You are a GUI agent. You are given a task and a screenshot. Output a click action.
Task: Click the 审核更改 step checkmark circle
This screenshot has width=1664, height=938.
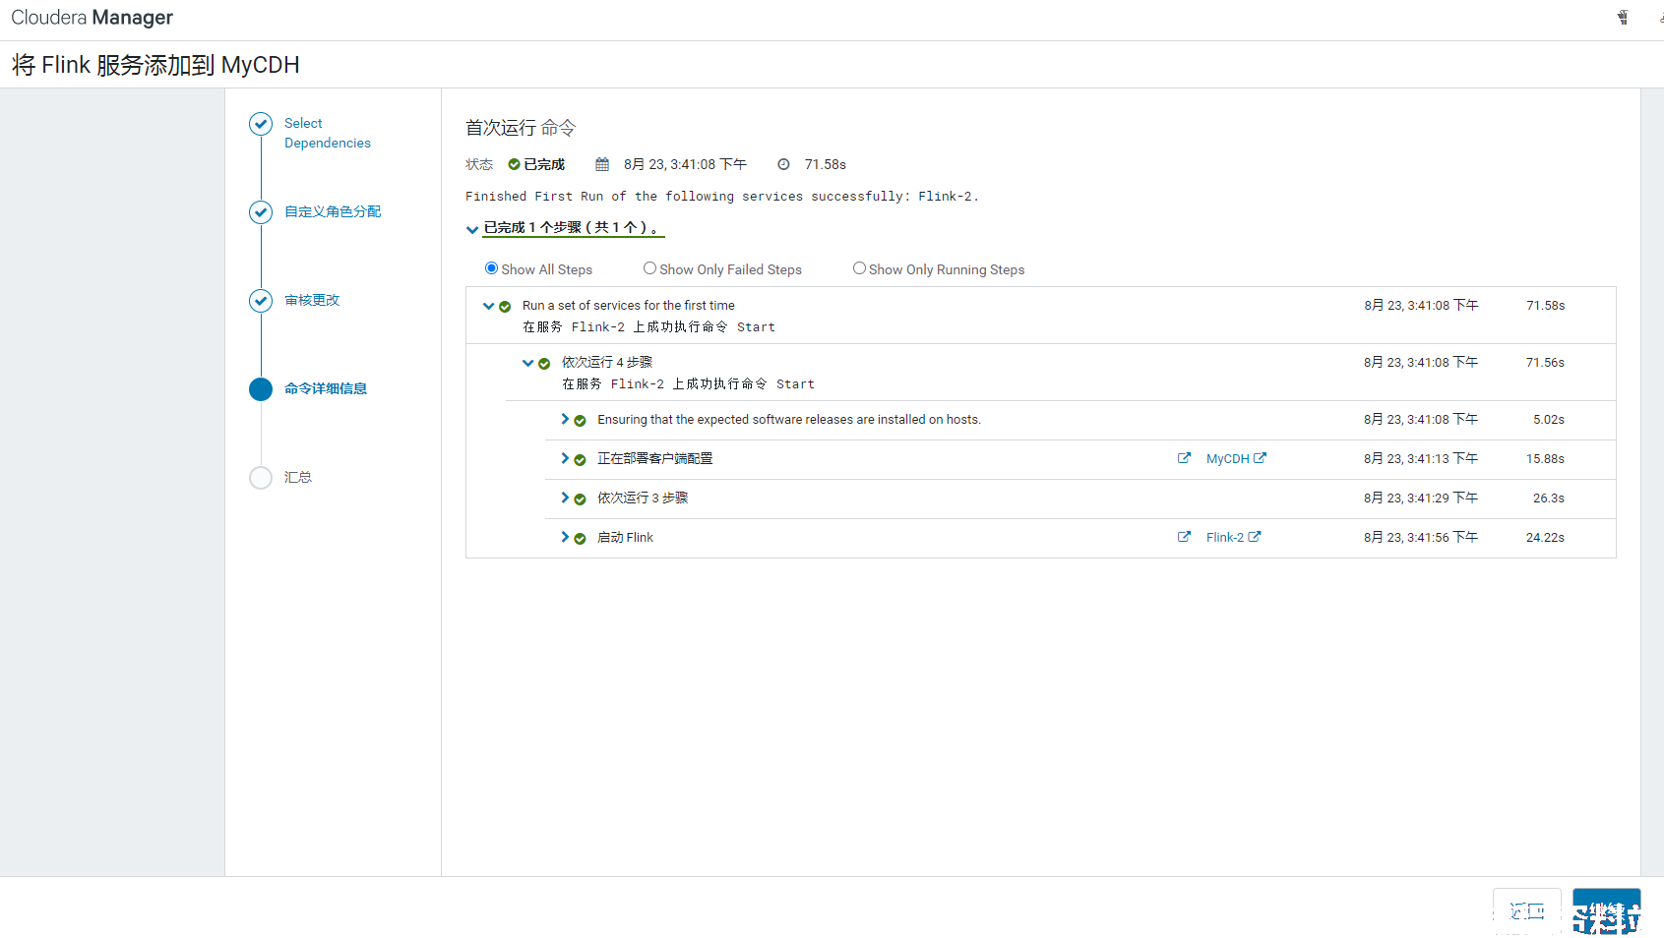[261, 301]
